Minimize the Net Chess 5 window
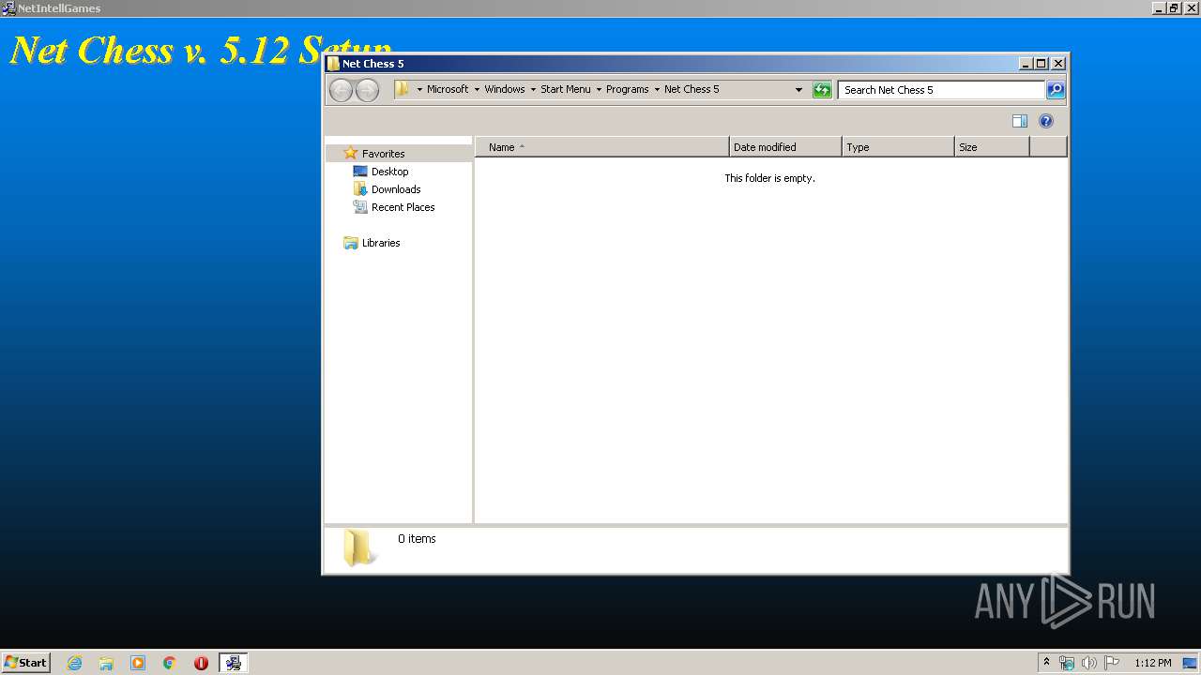Image resolution: width=1201 pixels, height=675 pixels. 1026,64
